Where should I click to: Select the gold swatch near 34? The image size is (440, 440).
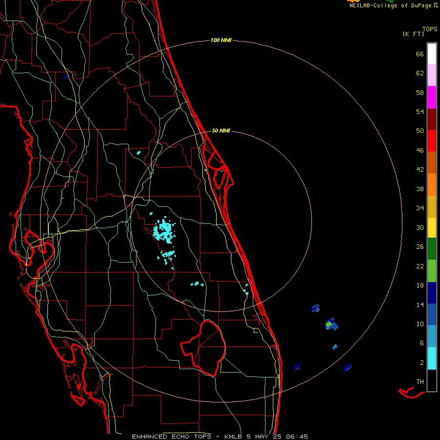(432, 207)
